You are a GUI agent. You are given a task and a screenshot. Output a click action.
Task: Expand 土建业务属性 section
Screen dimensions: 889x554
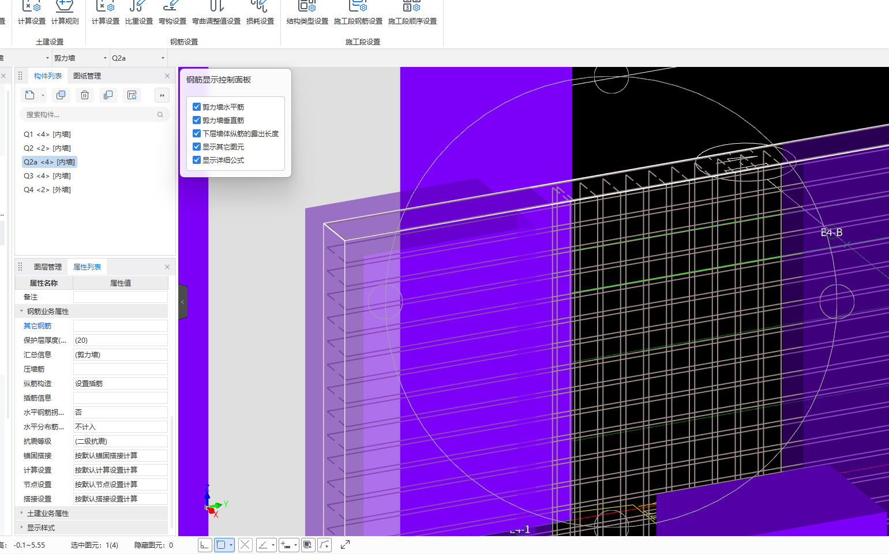pyautogui.click(x=21, y=513)
